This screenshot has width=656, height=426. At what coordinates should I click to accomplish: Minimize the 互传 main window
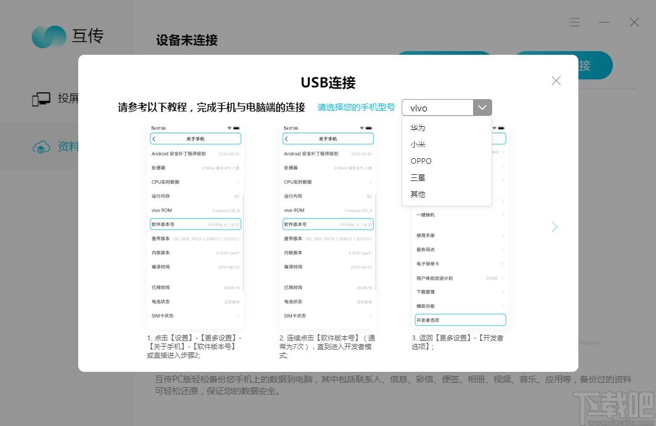click(x=604, y=22)
